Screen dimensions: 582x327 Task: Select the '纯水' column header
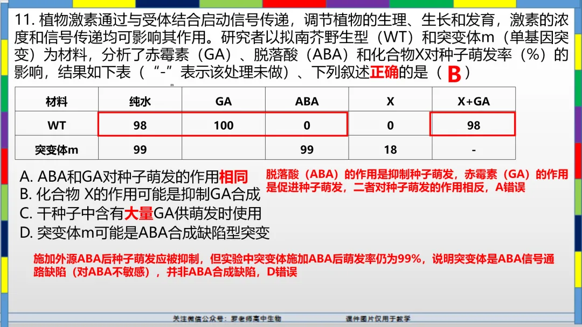coord(140,99)
